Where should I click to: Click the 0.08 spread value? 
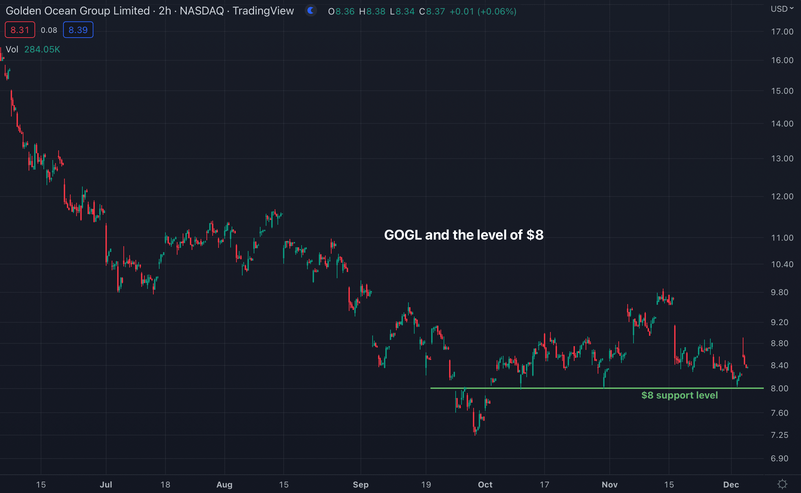[49, 30]
